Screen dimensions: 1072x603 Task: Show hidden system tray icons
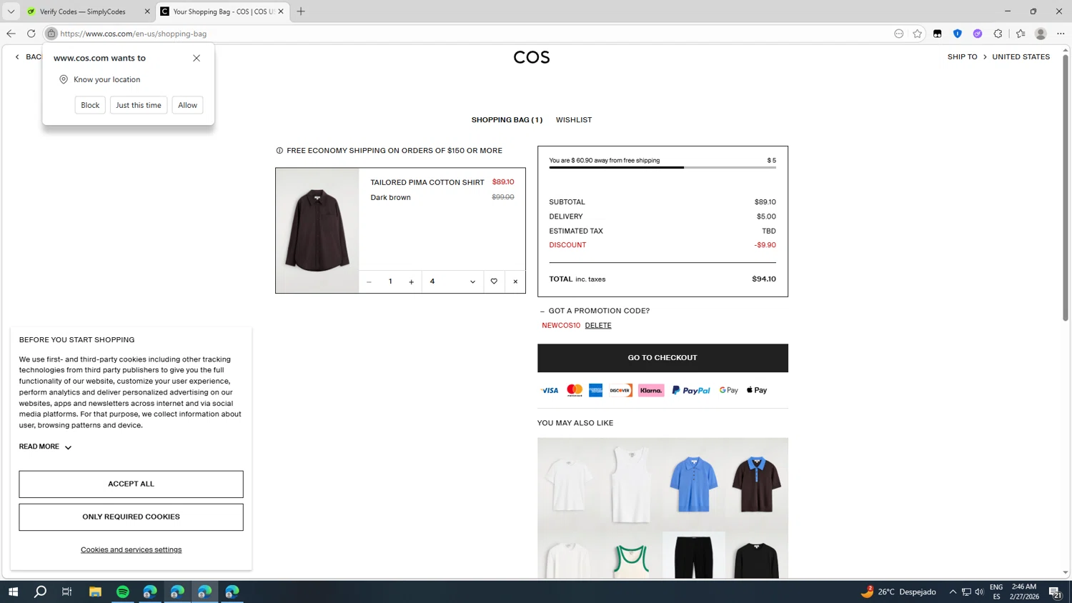[x=953, y=592]
